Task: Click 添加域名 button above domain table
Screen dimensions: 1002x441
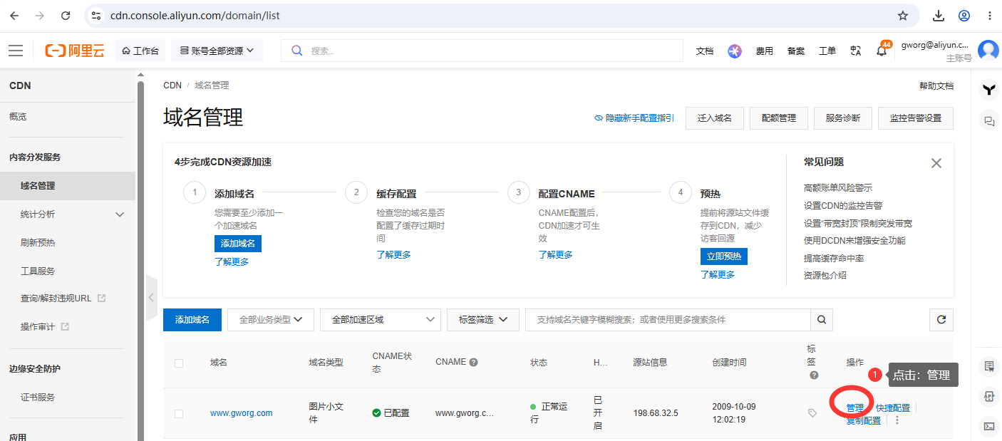Action: pyautogui.click(x=192, y=320)
